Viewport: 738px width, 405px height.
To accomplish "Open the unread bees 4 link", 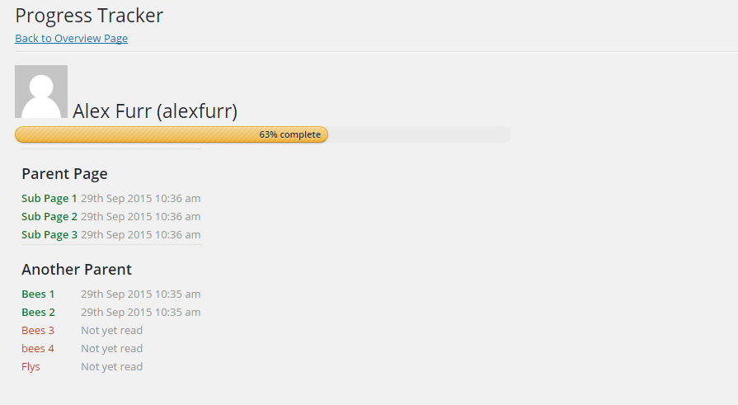I will point(38,348).
